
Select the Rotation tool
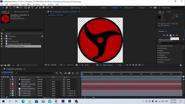14,8
